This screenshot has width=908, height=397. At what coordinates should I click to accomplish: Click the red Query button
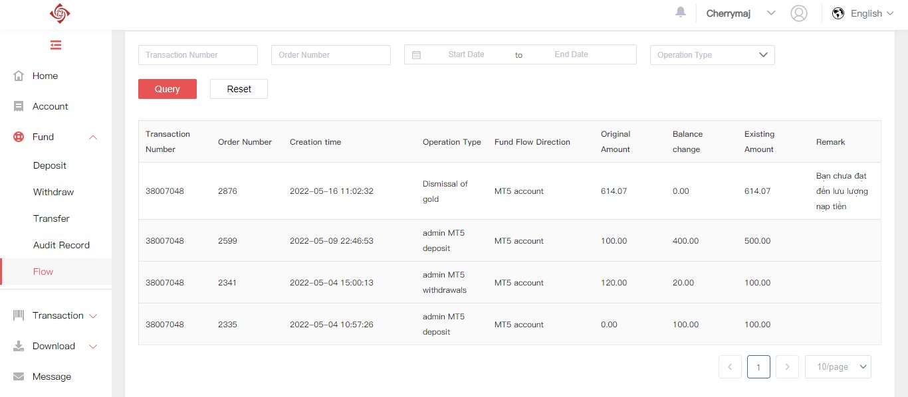168,89
